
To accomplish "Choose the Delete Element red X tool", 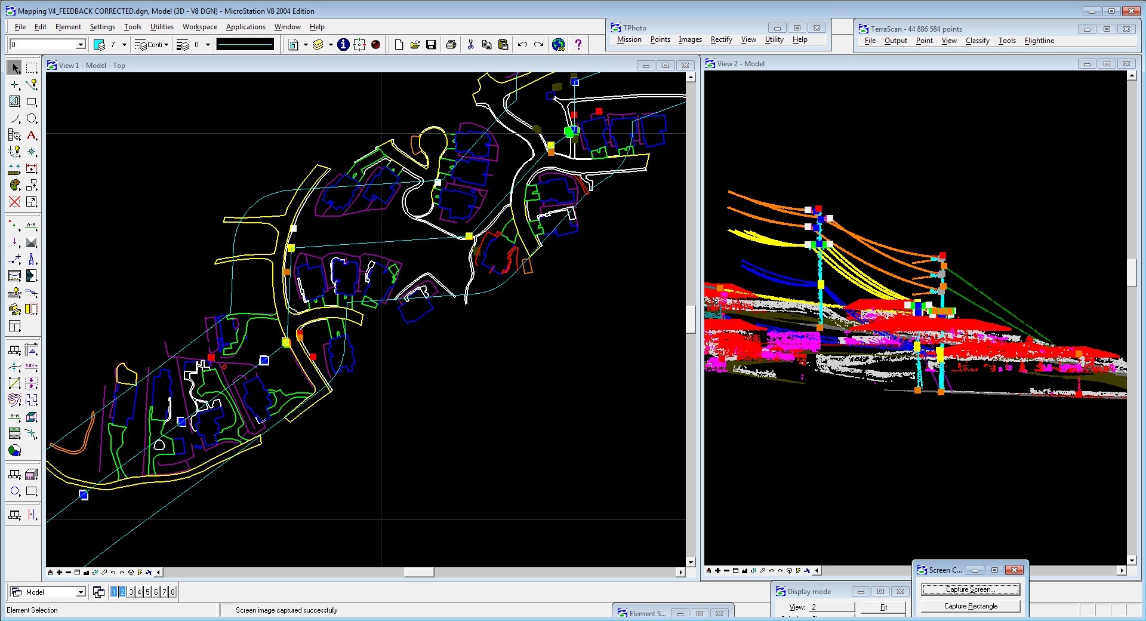I will tap(15, 202).
